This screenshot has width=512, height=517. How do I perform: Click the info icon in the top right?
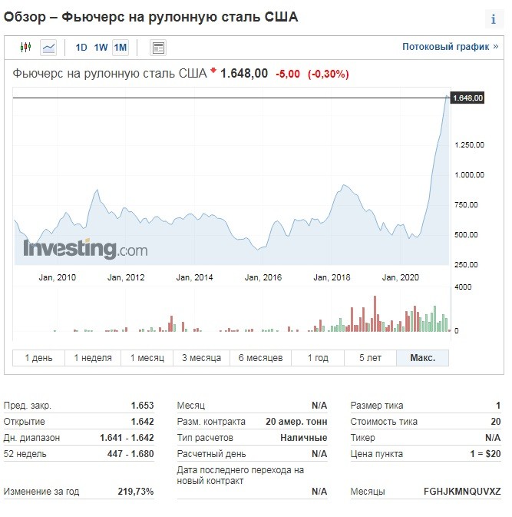pyautogui.click(x=494, y=19)
